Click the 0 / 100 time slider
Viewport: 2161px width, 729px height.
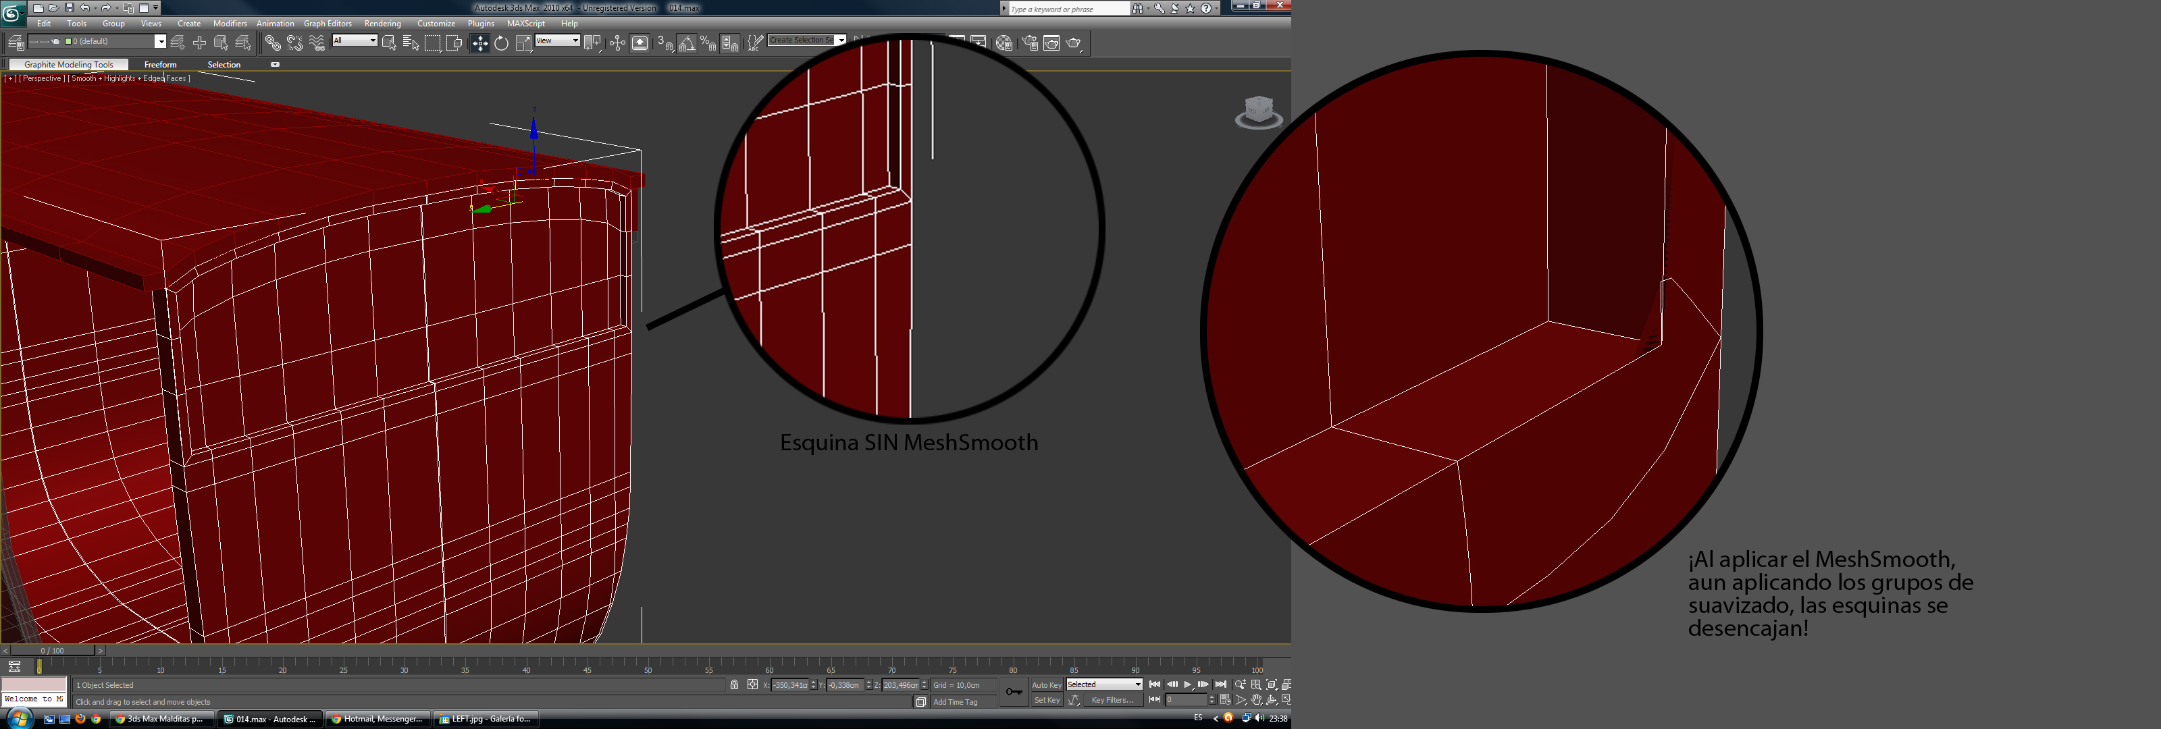coord(52,650)
